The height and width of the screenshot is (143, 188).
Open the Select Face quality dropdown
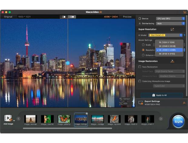point(170,71)
